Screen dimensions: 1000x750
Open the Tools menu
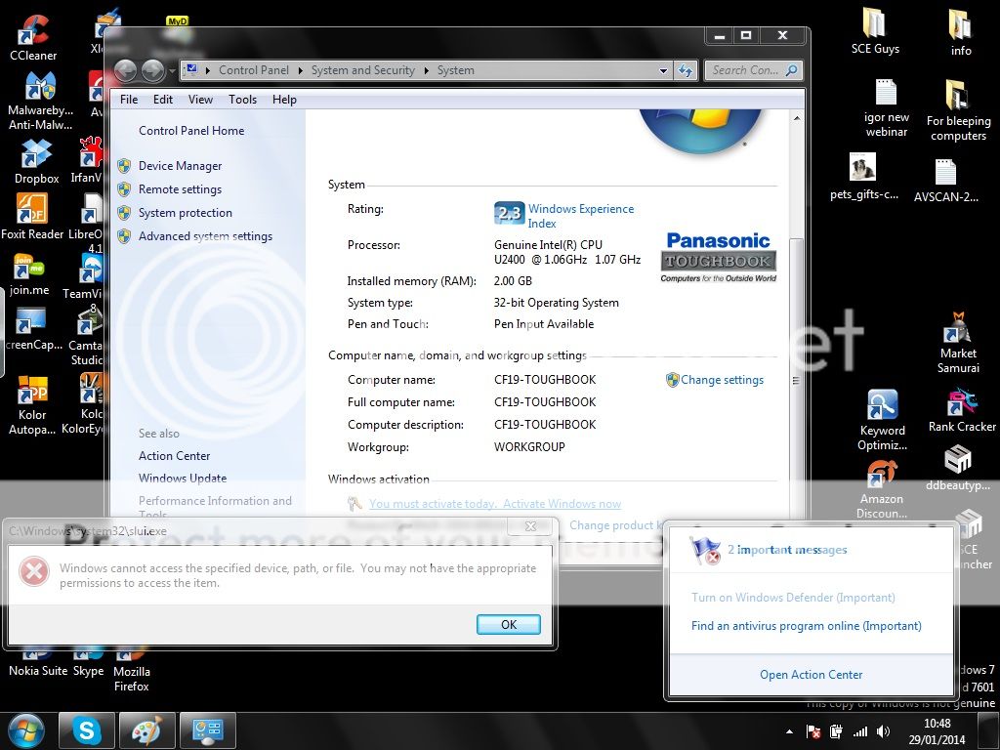242,100
